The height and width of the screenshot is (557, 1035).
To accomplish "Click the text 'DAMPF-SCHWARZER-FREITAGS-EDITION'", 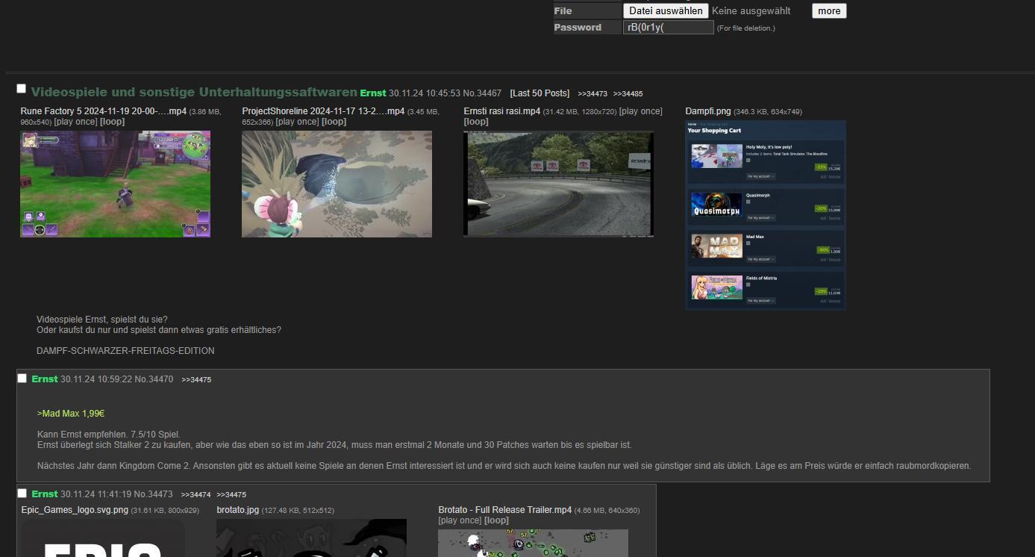I will pos(125,351).
